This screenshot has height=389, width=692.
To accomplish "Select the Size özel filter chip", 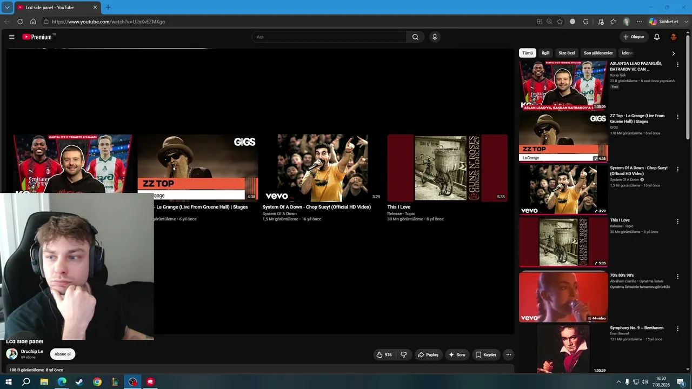I will (567, 53).
